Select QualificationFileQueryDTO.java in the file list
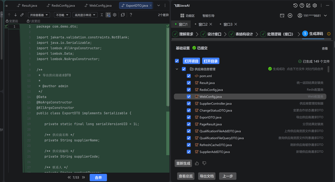 coord(222,138)
